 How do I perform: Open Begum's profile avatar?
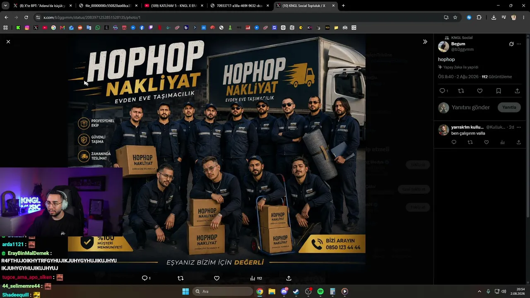coord(443,46)
